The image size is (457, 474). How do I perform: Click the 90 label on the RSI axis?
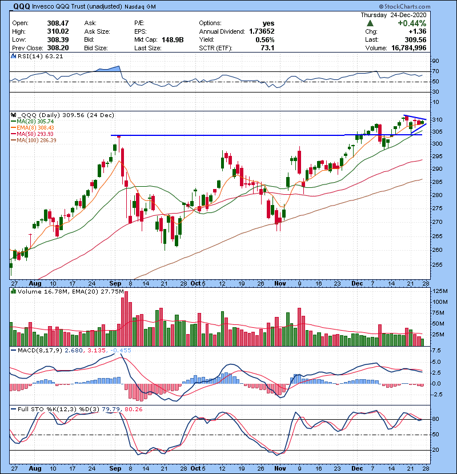435,61
